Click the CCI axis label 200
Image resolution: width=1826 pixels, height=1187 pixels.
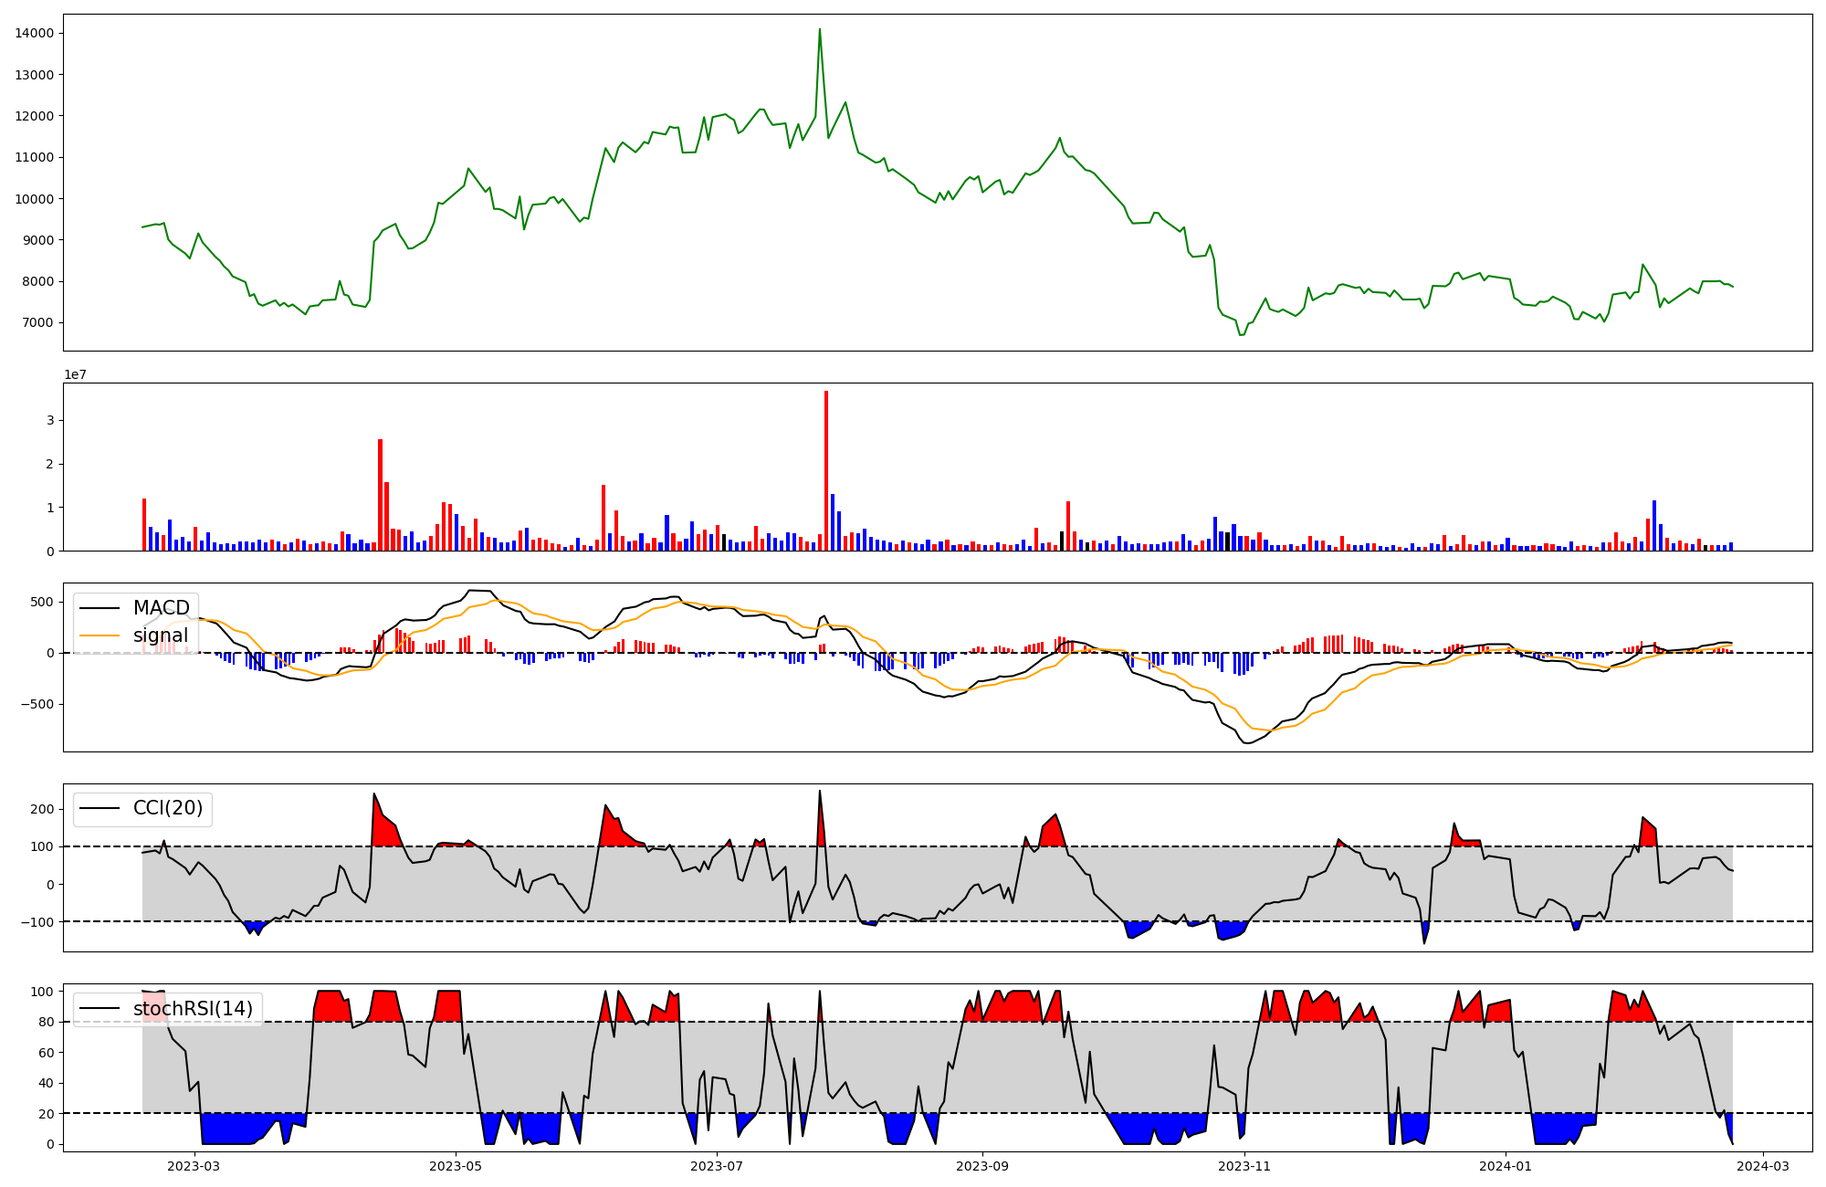[x=41, y=810]
